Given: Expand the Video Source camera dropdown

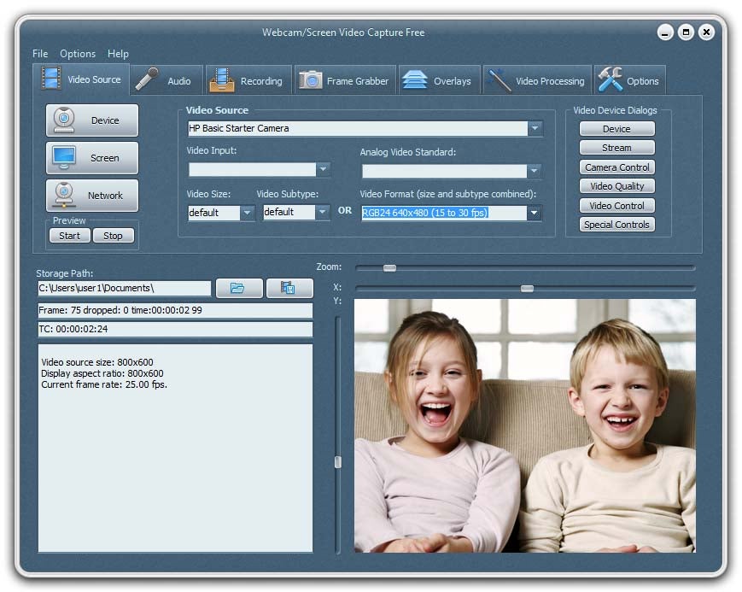Looking at the screenshot, I should 535,128.
